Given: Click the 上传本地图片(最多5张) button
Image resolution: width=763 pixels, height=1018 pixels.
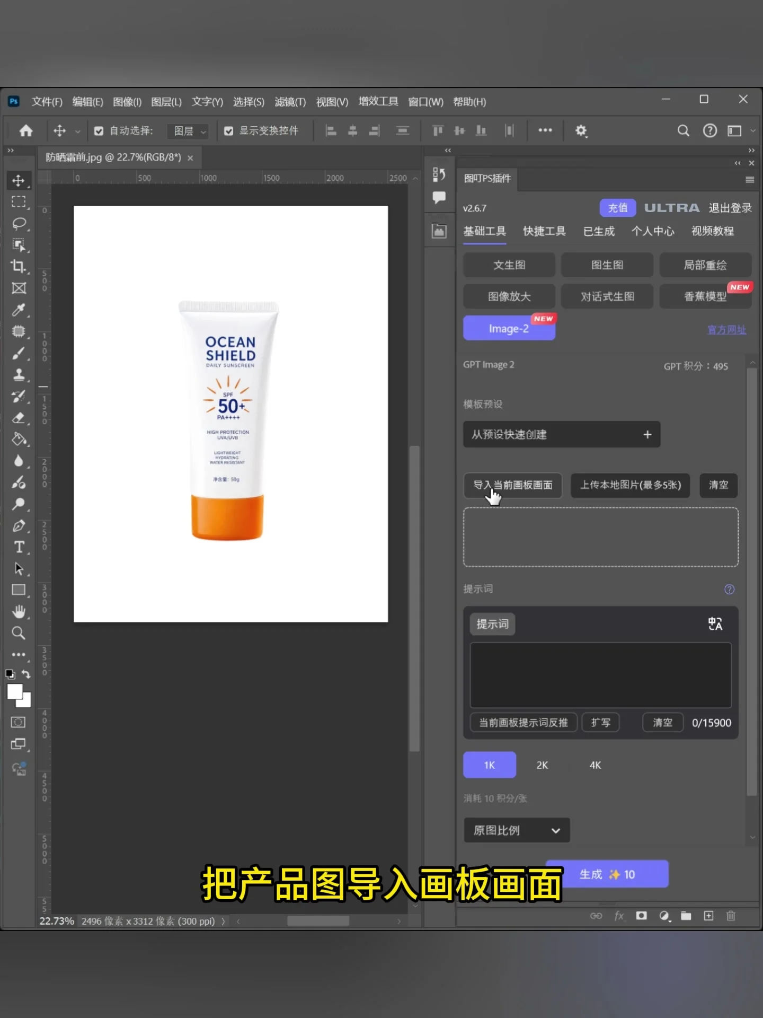Looking at the screenshot, I should 631,485.
